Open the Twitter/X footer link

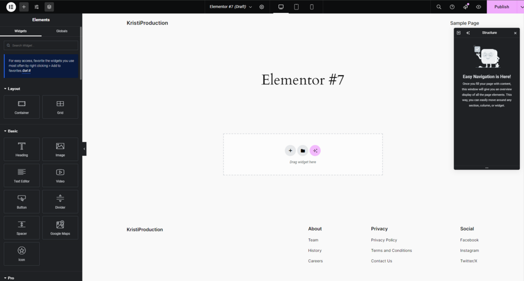pyautogui.click(x=469, y=261)
